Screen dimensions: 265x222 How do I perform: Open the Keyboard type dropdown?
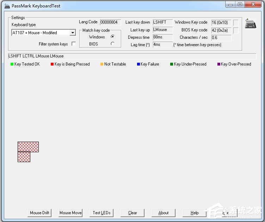click(73, 33)
